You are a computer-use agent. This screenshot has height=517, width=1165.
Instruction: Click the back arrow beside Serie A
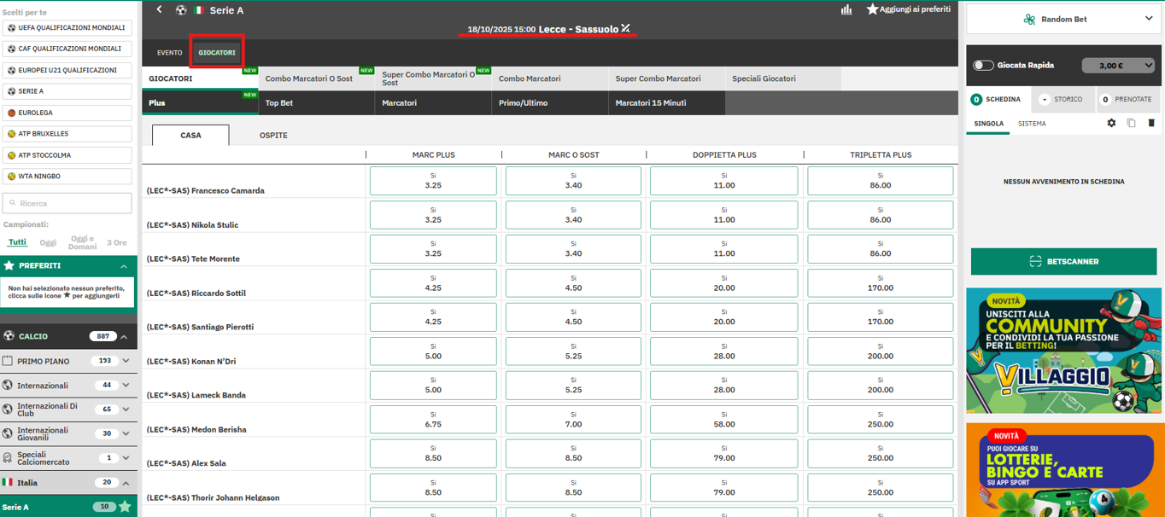click(159, 10)
